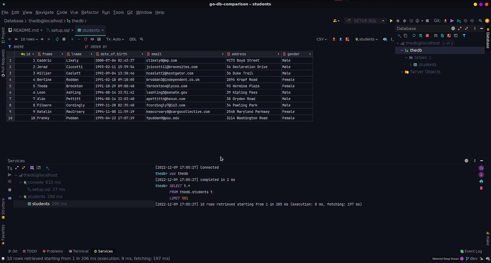Open the Material Deep Ocean theme switcher
This screenshot has height=263, width=491.
(446, 259)
